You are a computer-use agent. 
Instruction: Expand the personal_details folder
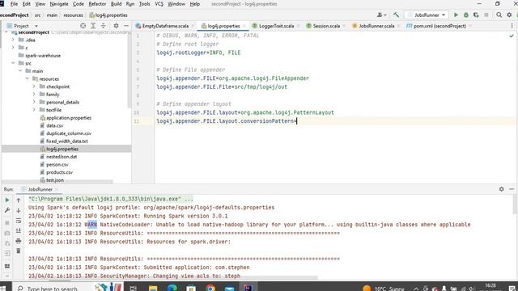pyautogui.click(x=34, y=102)
